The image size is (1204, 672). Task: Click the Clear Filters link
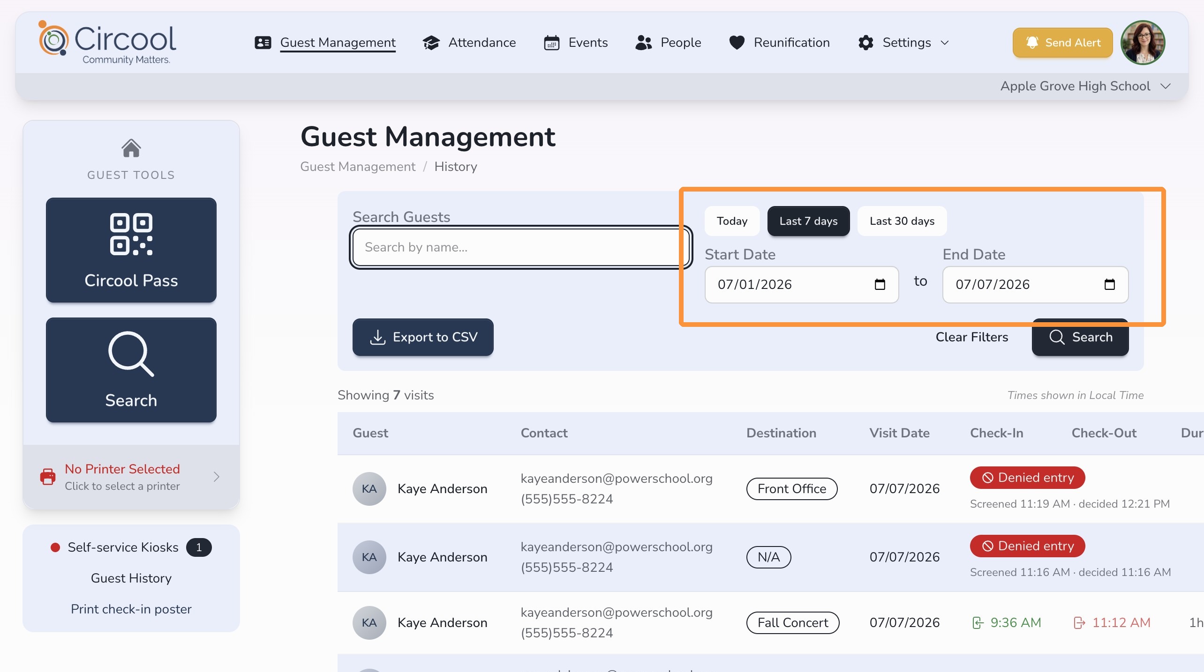coord(971,337)
